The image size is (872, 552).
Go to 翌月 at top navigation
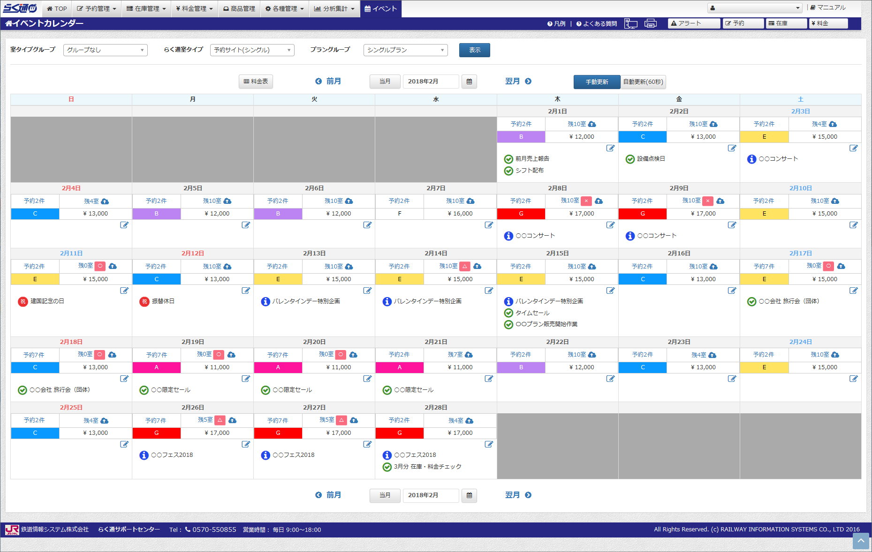coord(518,82)
